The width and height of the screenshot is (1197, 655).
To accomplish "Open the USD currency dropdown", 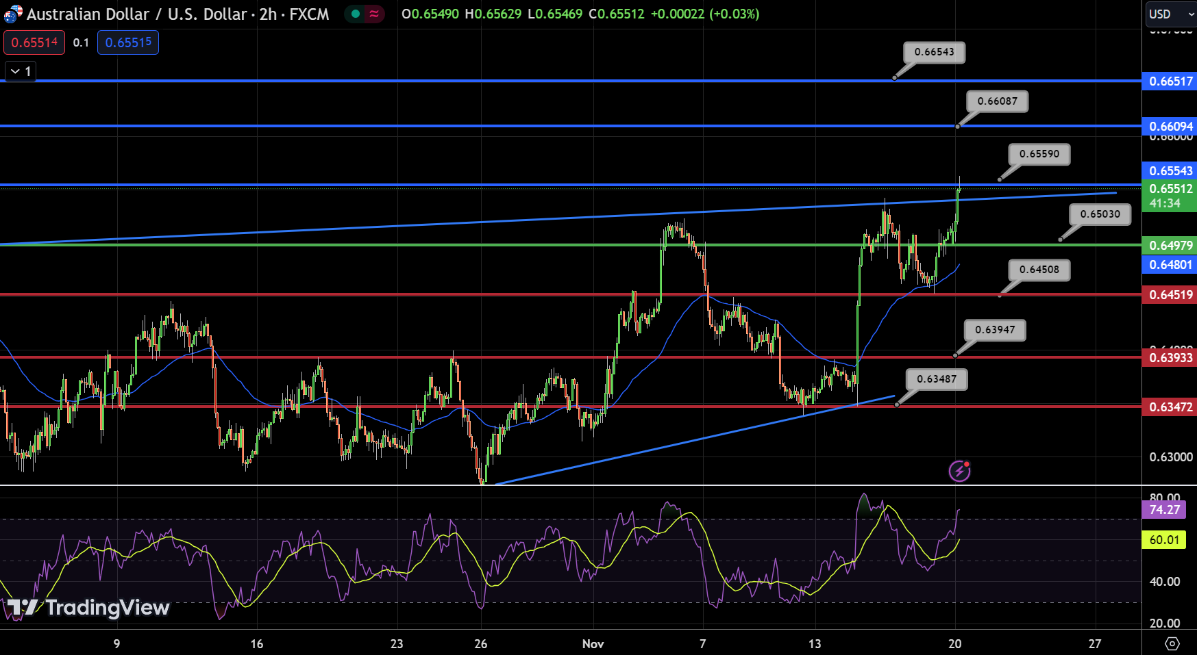I will pos(1170,14).
